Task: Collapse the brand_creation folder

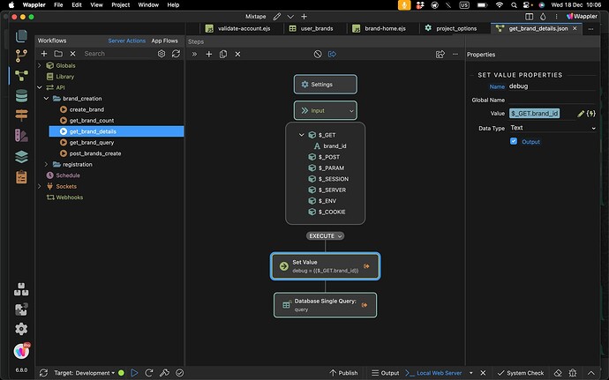Action: coord(46,99)
